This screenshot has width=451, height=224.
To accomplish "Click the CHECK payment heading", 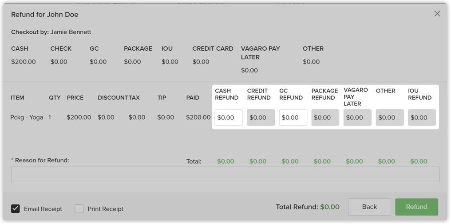I will (61, 48).
